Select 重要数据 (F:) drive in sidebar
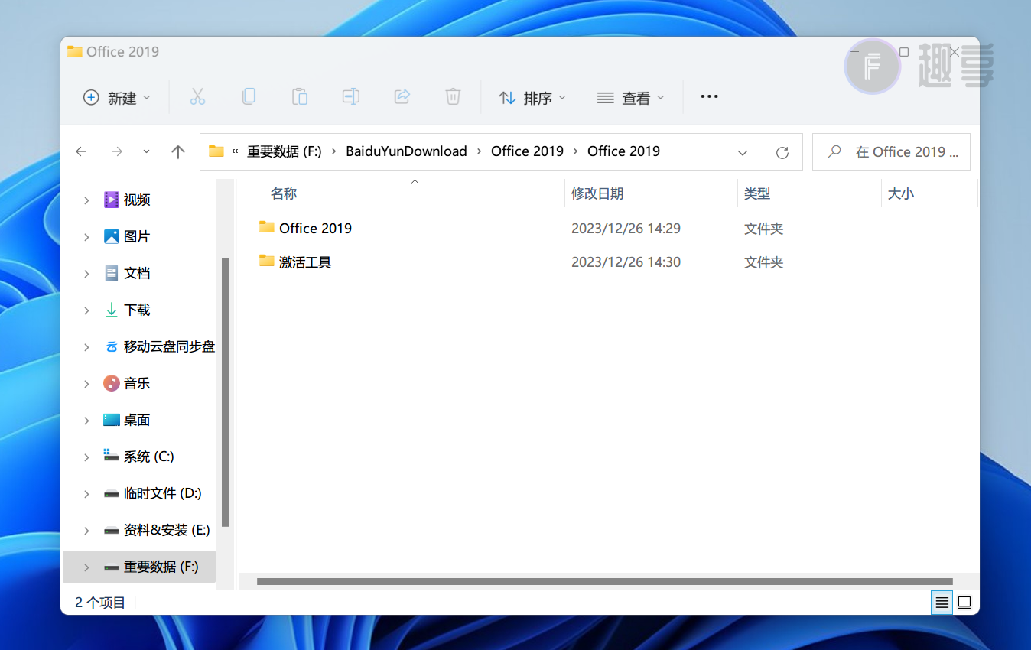Viewport: 1031px width, 650px height. click(x=139, y=567)
